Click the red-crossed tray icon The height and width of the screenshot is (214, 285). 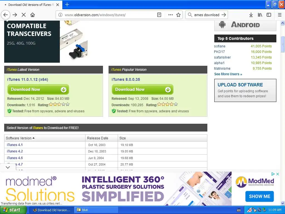click(x=250, y=210)
